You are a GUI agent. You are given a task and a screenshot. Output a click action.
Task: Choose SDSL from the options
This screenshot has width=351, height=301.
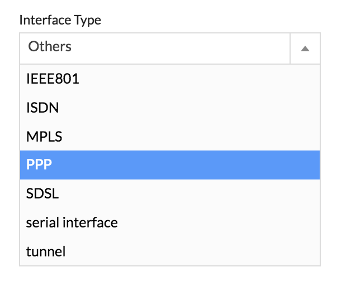[x=42, y=195]
